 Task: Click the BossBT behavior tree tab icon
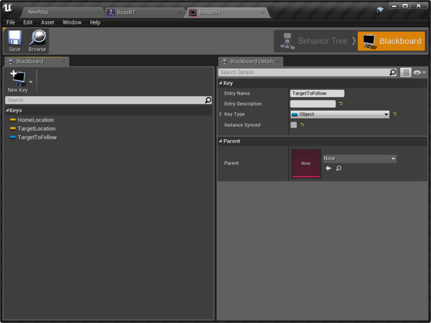click(111, 12)
